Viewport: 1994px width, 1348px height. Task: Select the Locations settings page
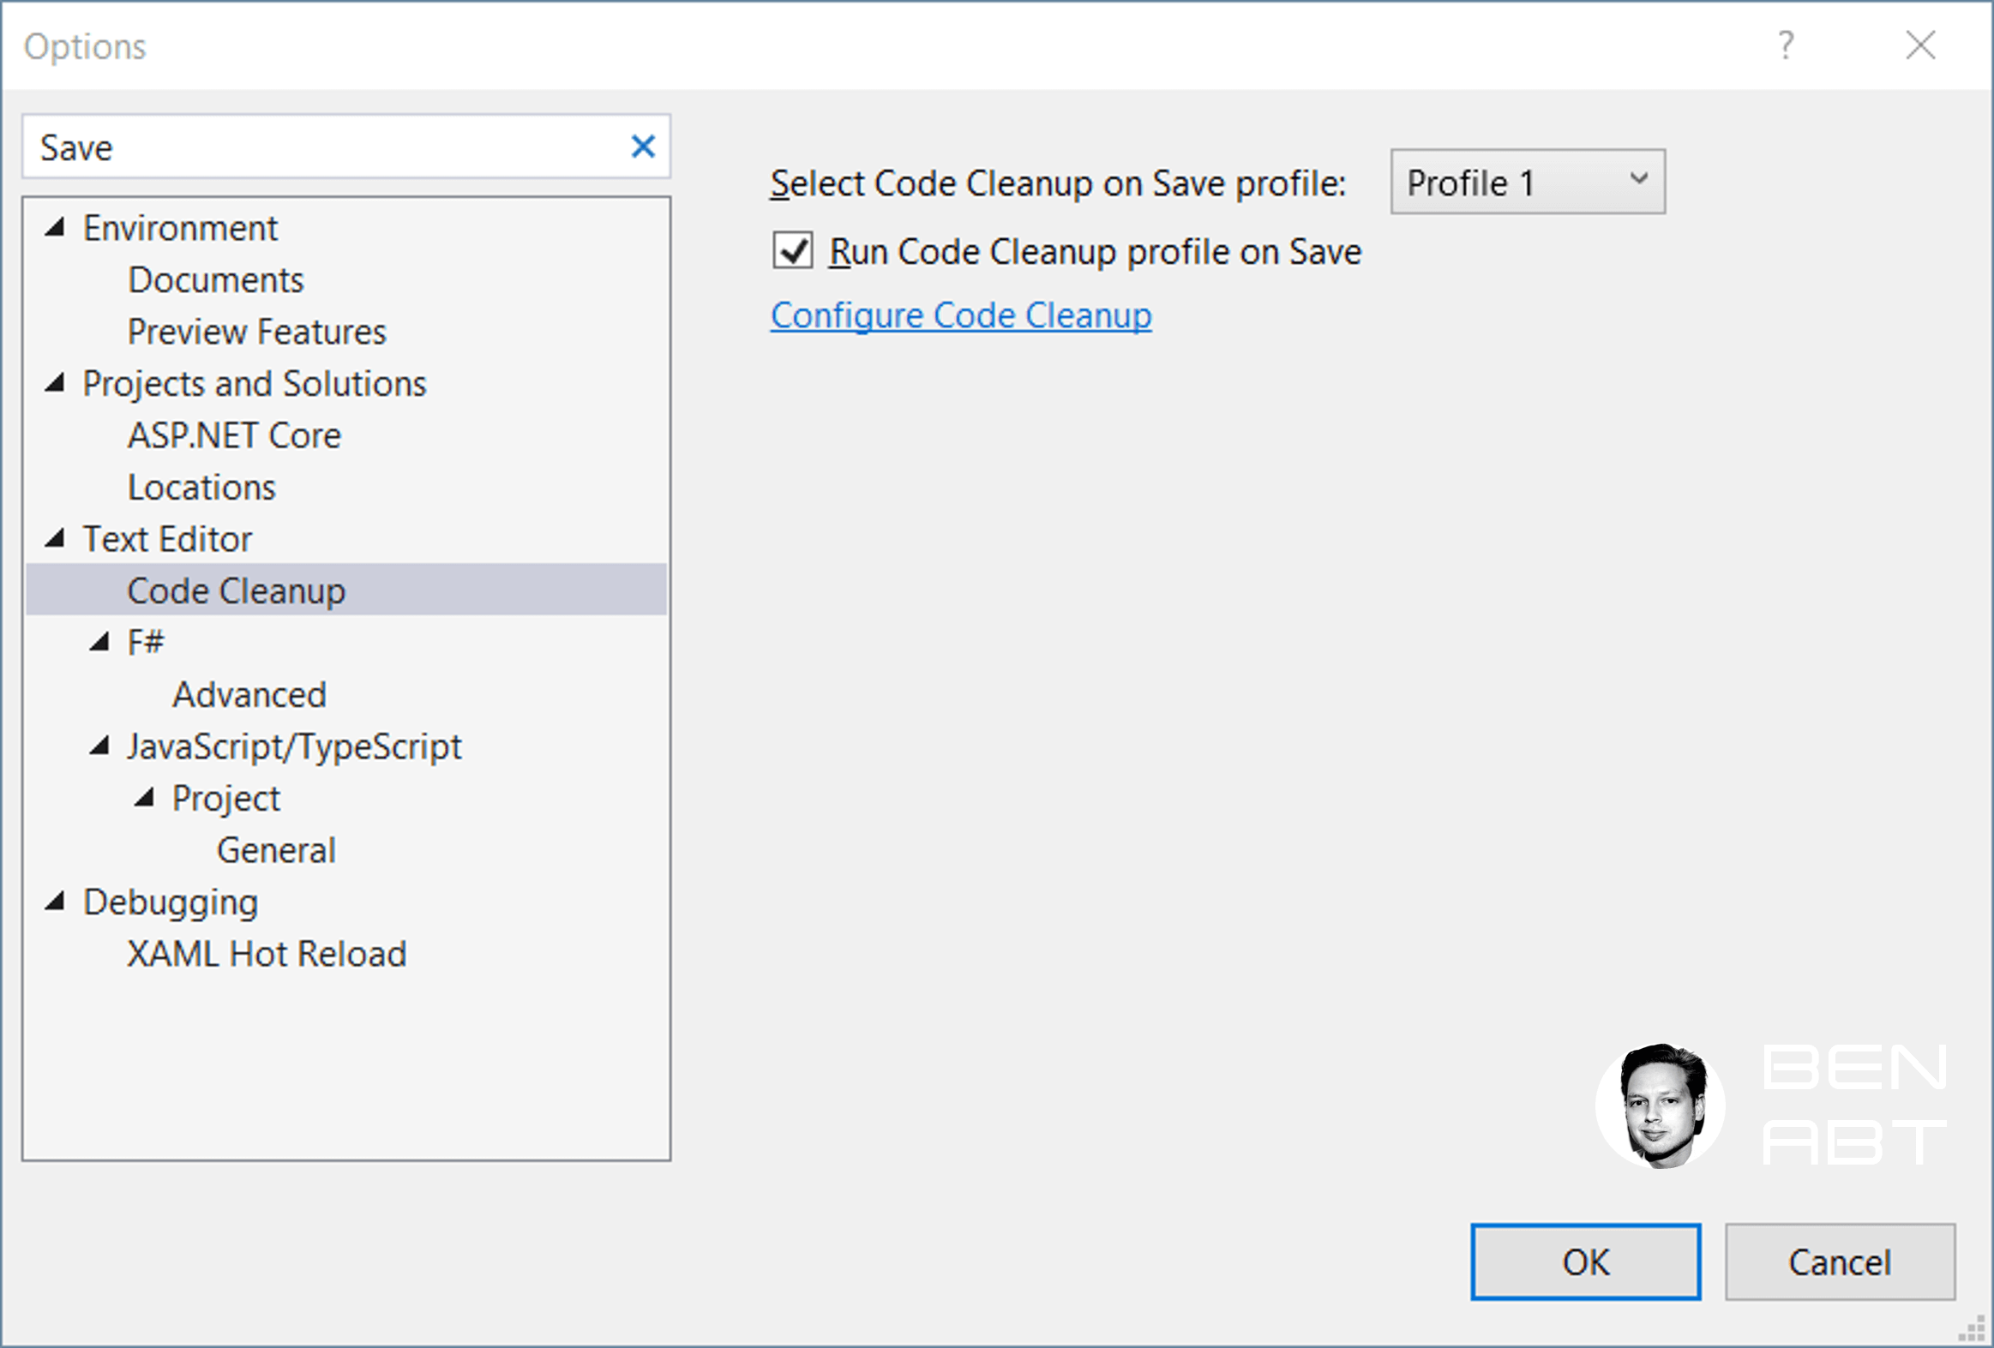click(201, 487)
